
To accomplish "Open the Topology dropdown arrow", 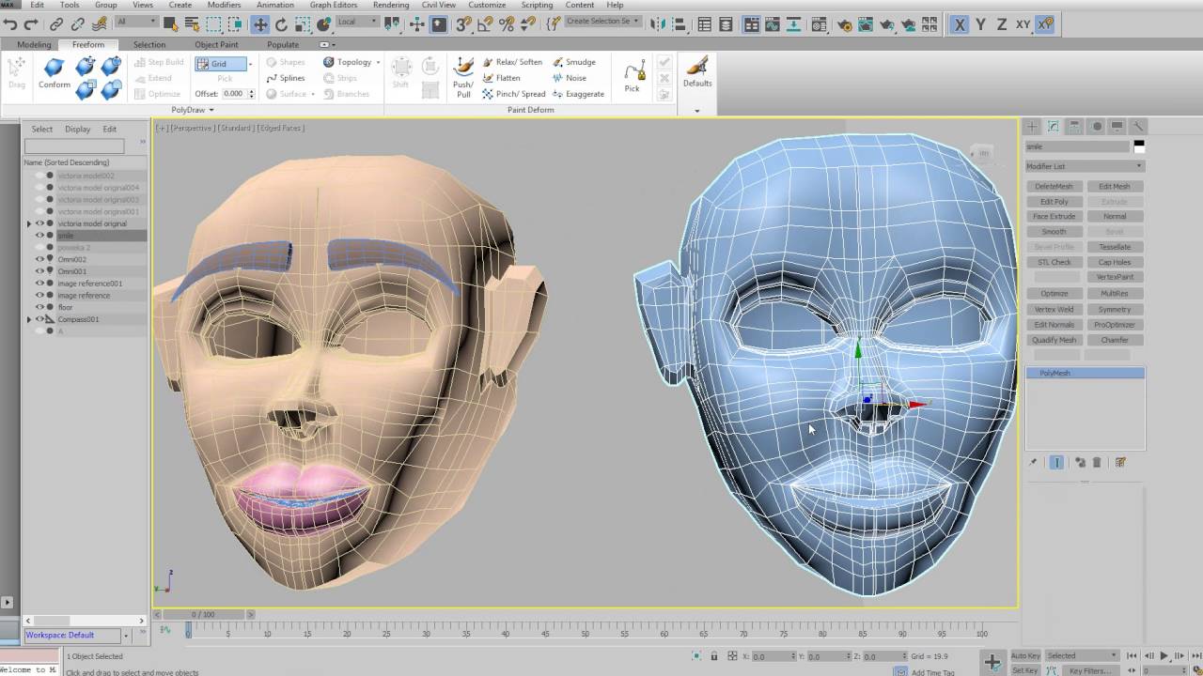I will pyautogui.click(x=378, y=63).
